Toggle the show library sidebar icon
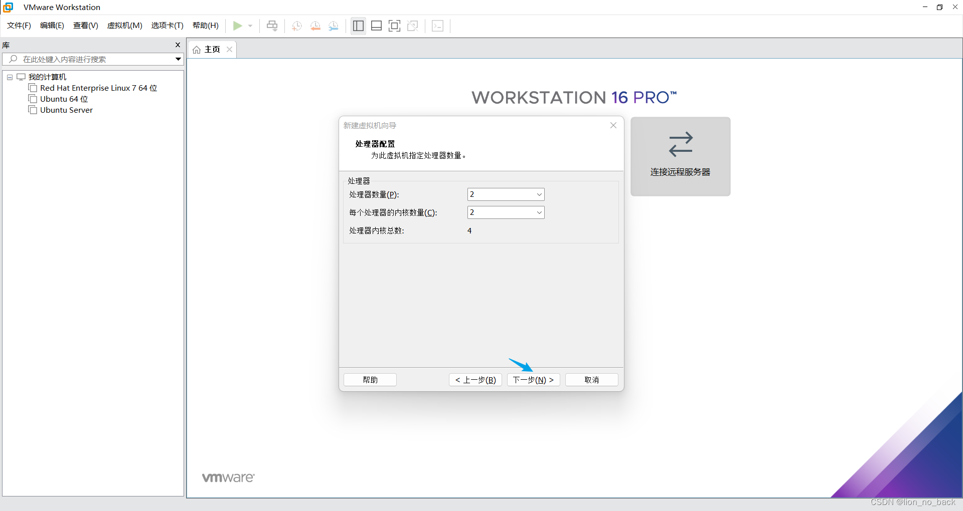The height and width of the screenshot is (511, 963). click(358, 26)
